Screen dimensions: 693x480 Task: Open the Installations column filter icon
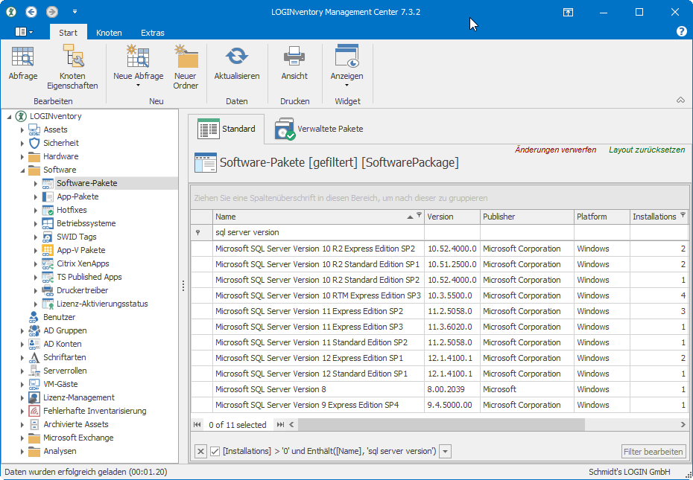(683, 215)
